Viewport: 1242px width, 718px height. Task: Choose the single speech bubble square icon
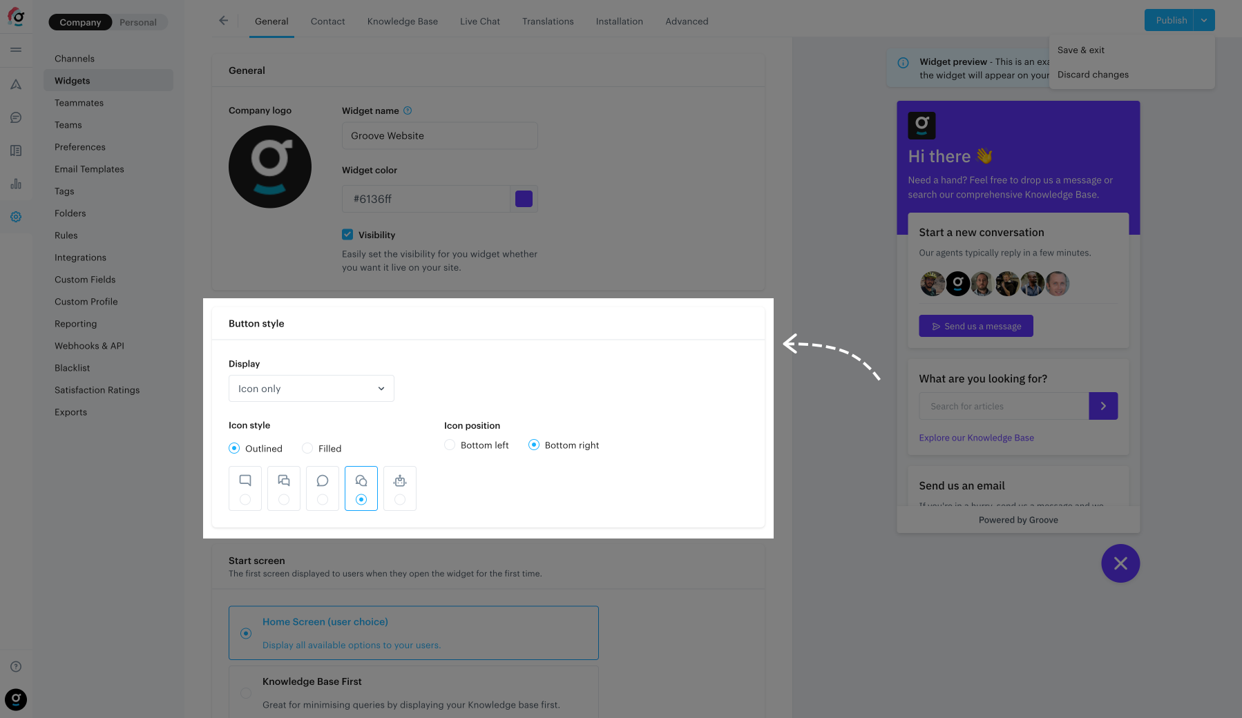[245, 488]
